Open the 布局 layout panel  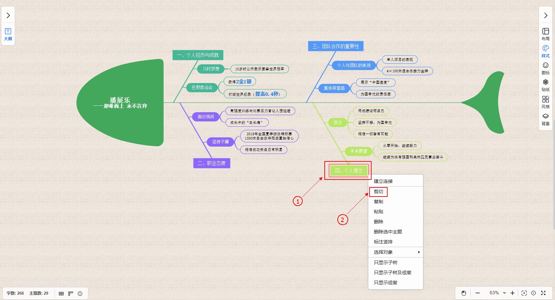545,34
